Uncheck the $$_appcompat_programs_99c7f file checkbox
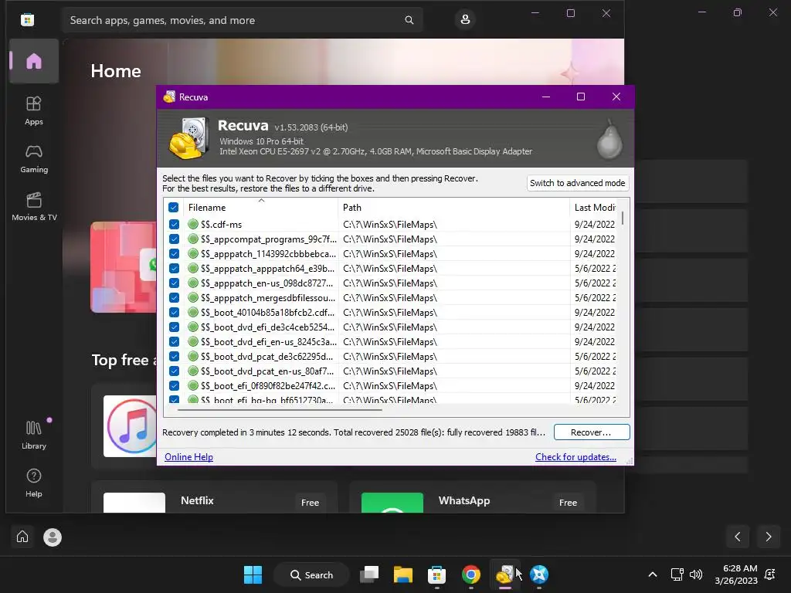Screen dimensions: 791x593 (x=174, y=239)
